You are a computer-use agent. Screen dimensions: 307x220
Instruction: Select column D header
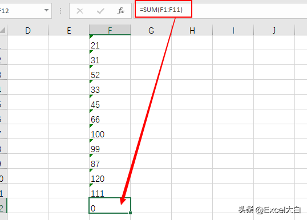(27, 31)
